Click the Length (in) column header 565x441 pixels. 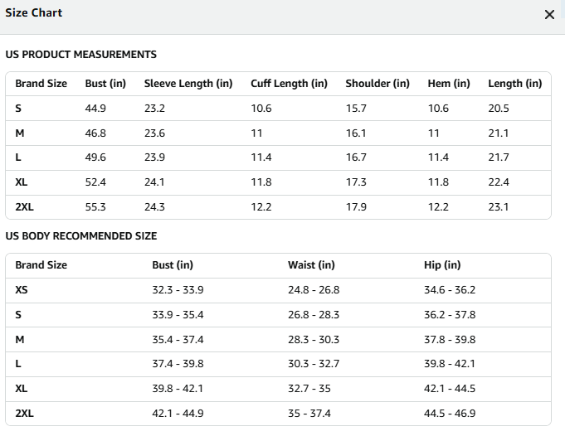click(515, 84)
